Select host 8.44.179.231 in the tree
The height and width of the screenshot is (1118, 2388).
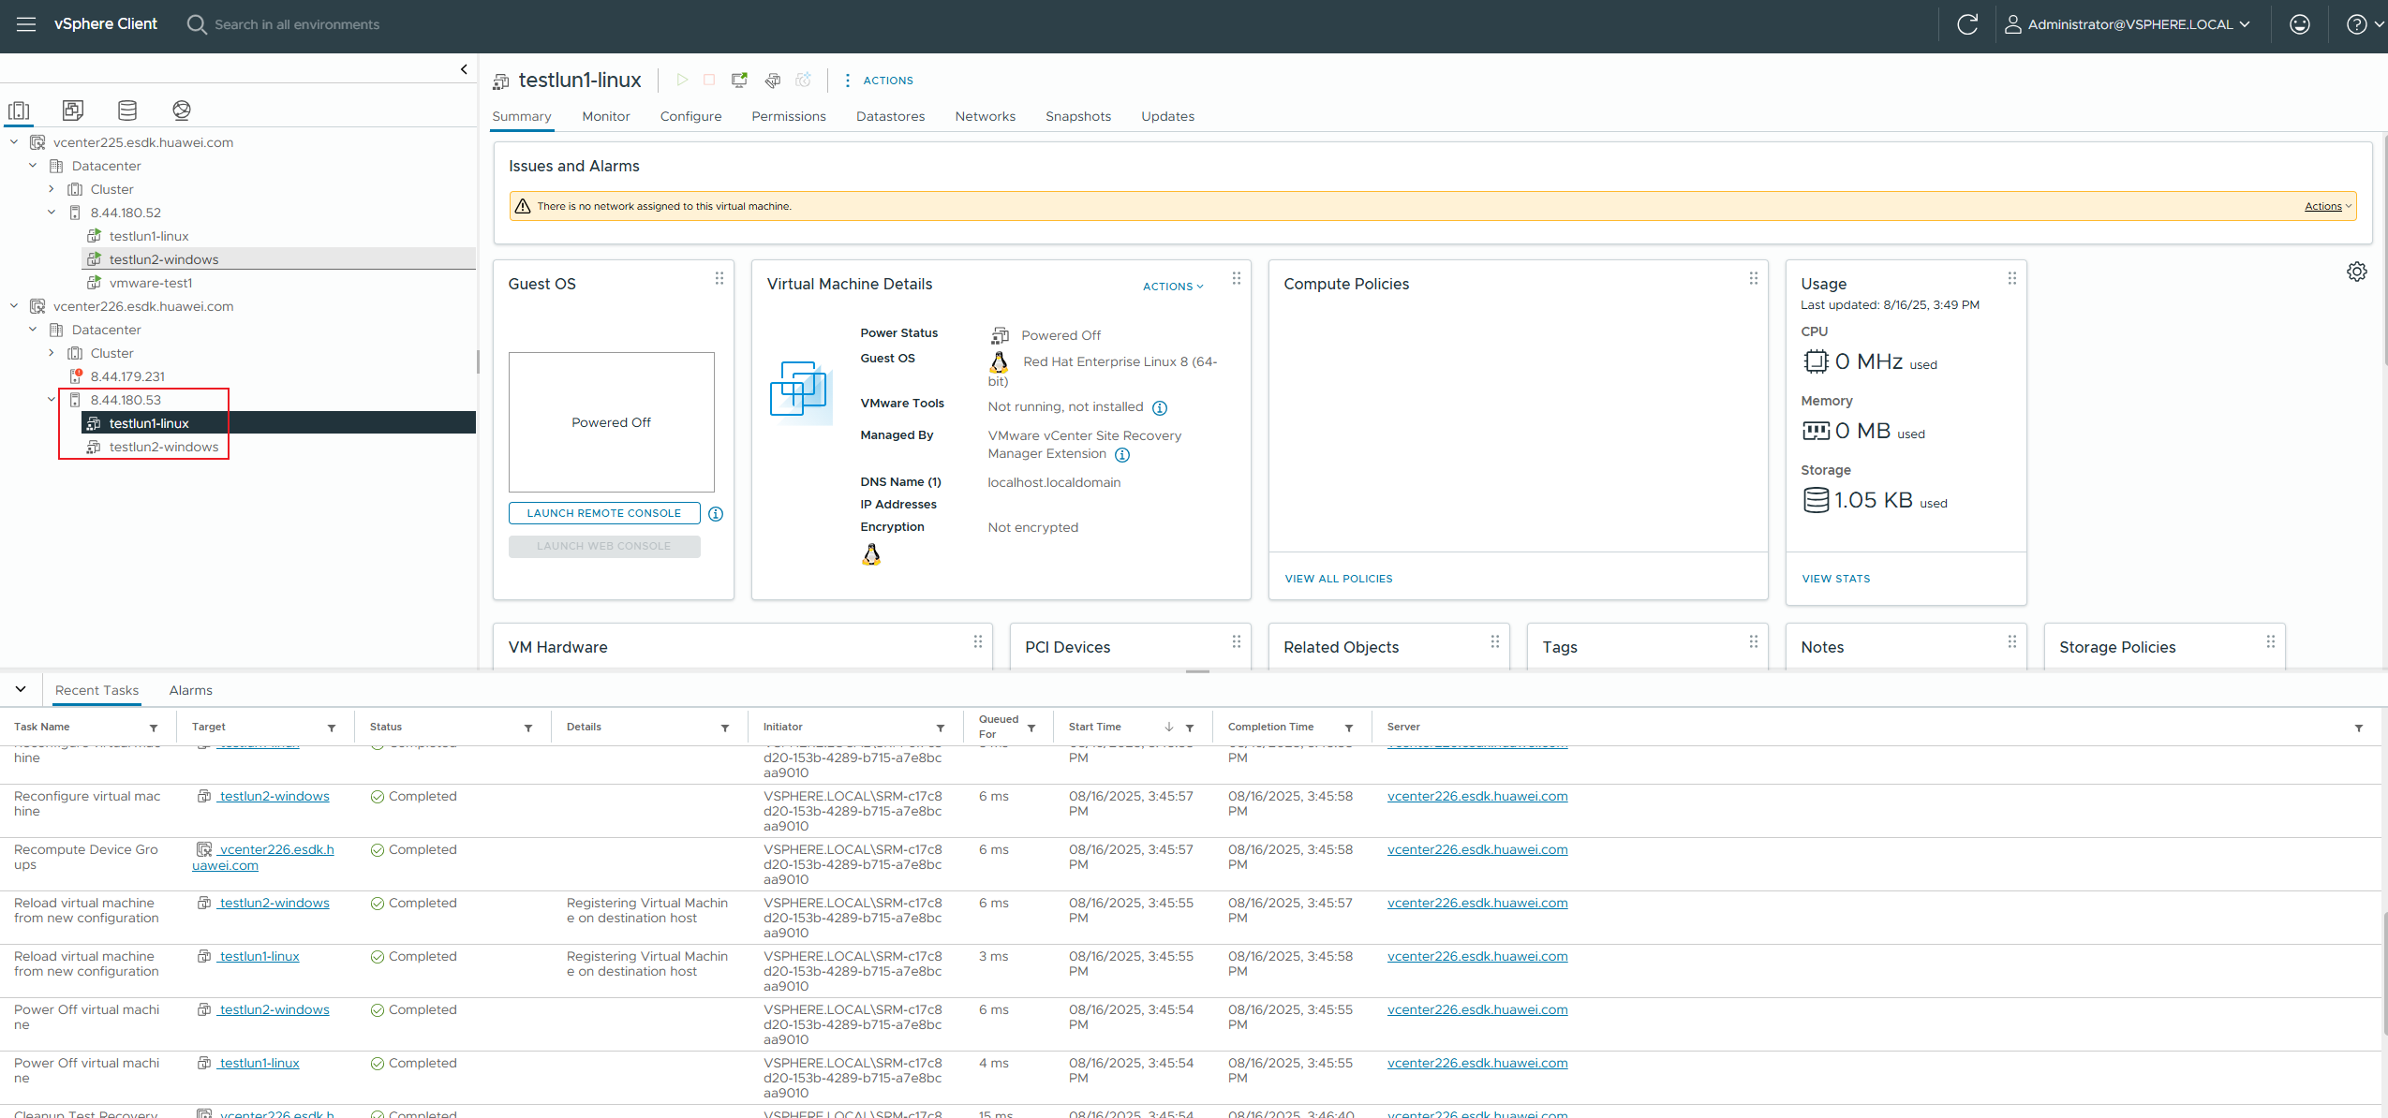(127, 376)
